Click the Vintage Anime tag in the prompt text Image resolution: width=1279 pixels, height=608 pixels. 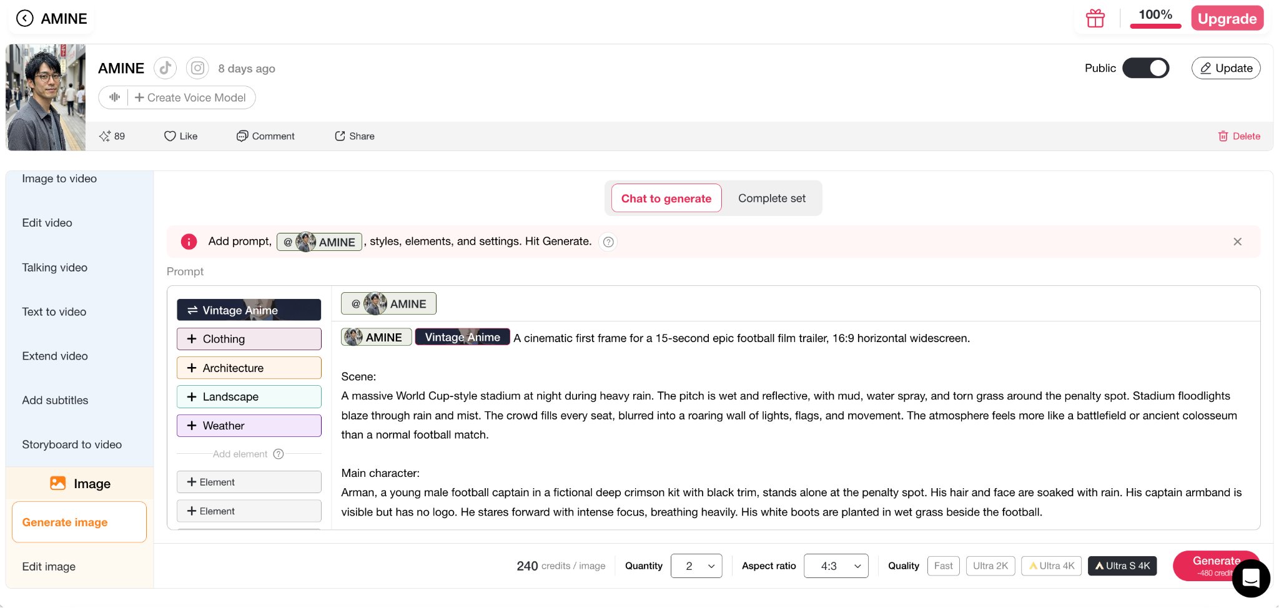click(x=462, y=337)
